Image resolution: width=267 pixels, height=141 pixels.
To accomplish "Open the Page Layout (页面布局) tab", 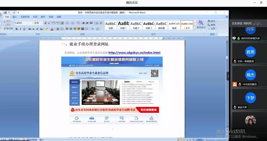I will (x=25, y=17).
